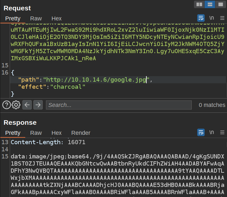
Task: Click inside the Search input field
Action: [118, 105]
